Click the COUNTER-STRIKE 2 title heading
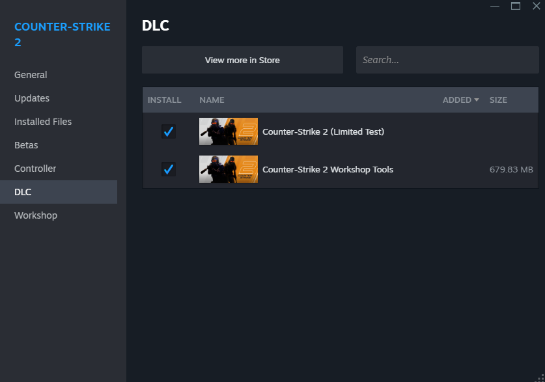This screenshot has width=545, height=382. (63, 34)
